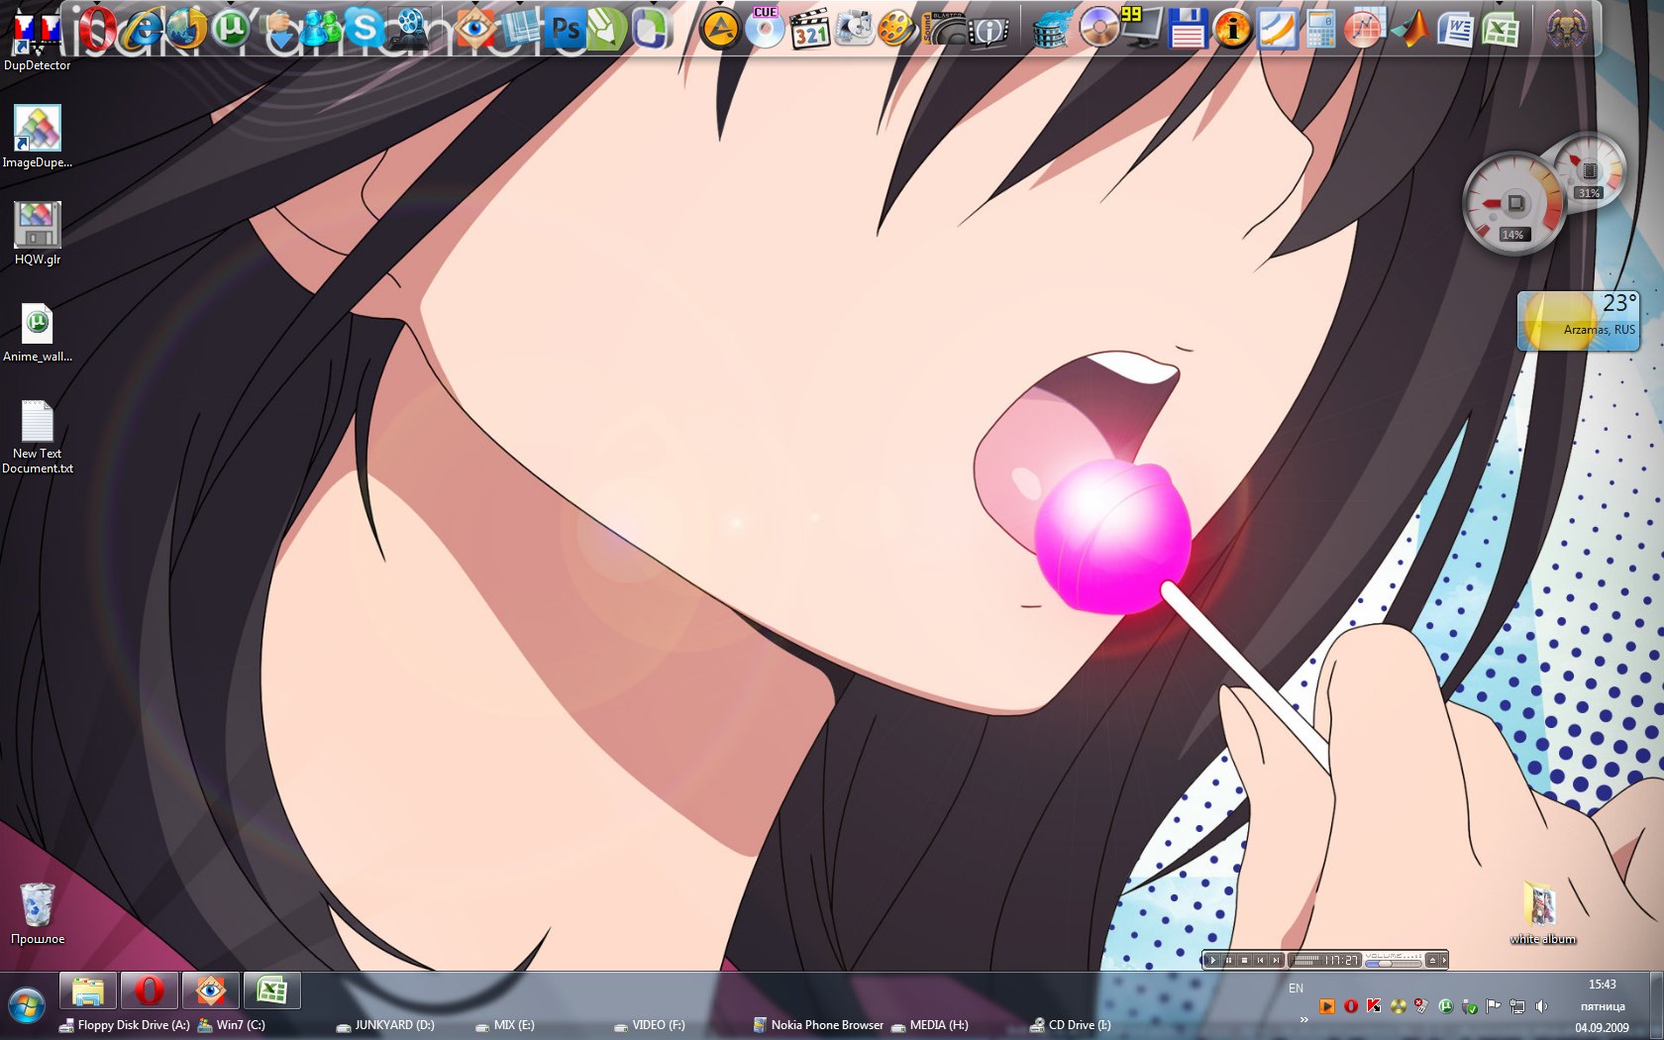Pause playback in mini player toolbar
Image resolution: width=1664 pixels, height=1040 pixels.
pyautogui.click(x=1229, y=960)
